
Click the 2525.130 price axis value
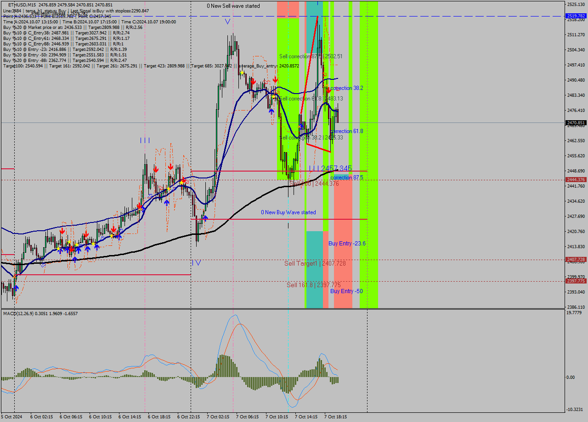pos(576,5)
